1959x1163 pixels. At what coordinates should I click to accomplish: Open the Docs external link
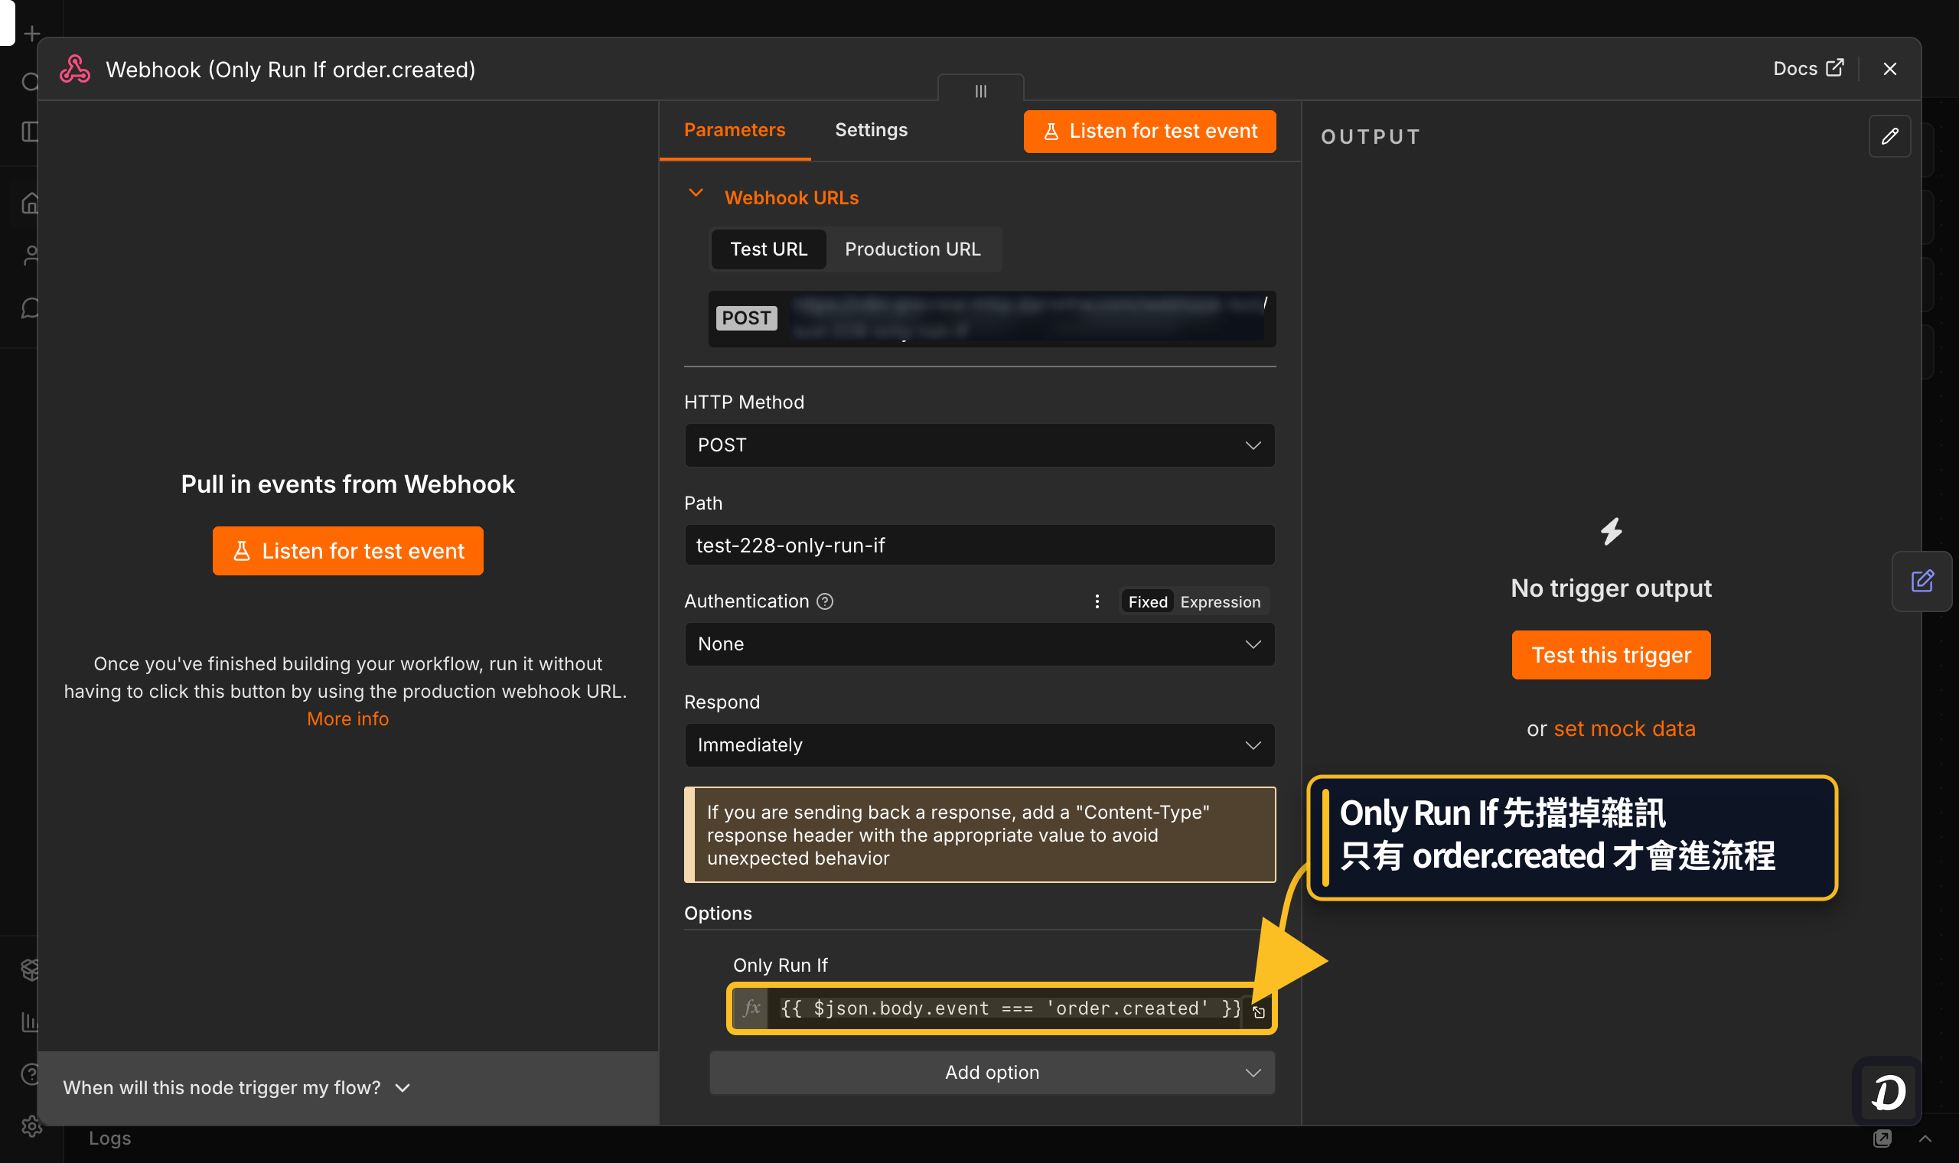coord(1807,68)
